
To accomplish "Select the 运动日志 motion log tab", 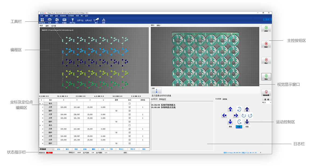I will tap(154, 99).
